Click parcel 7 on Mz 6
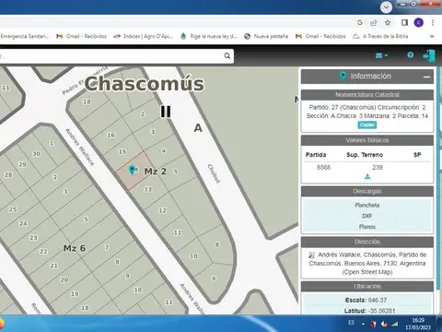The image size is (442, 332). 107,247
